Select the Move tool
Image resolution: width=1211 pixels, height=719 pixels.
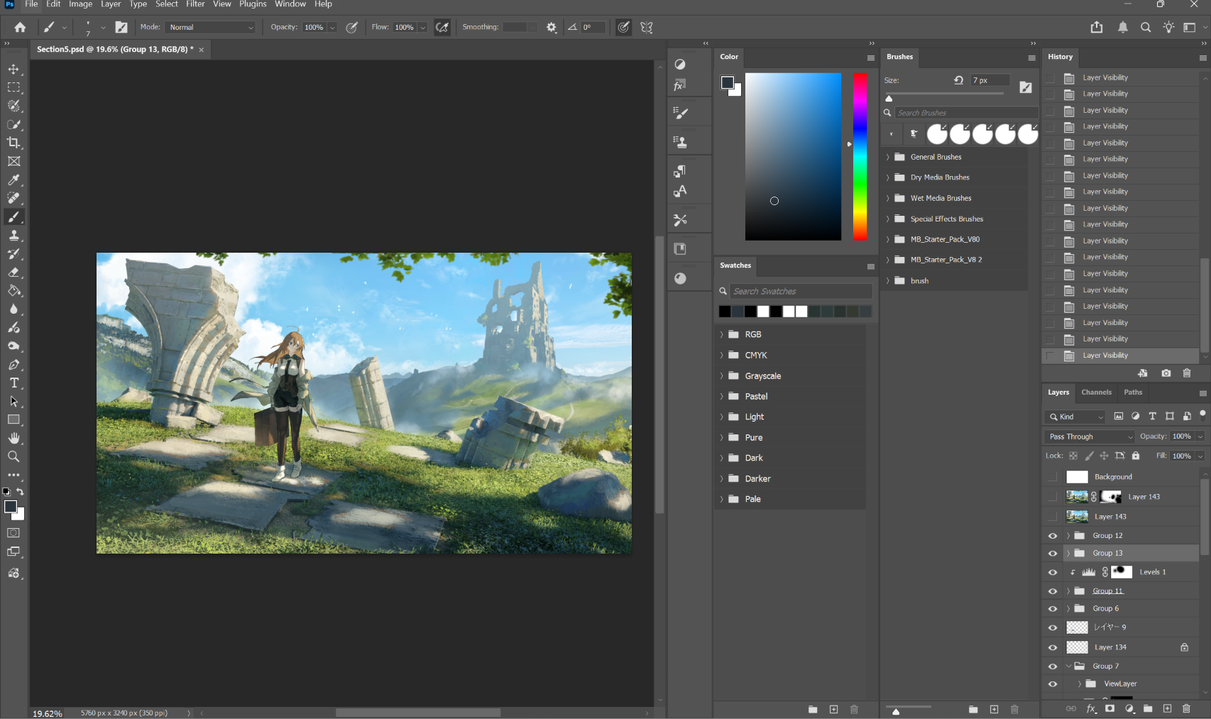[13, 69]
